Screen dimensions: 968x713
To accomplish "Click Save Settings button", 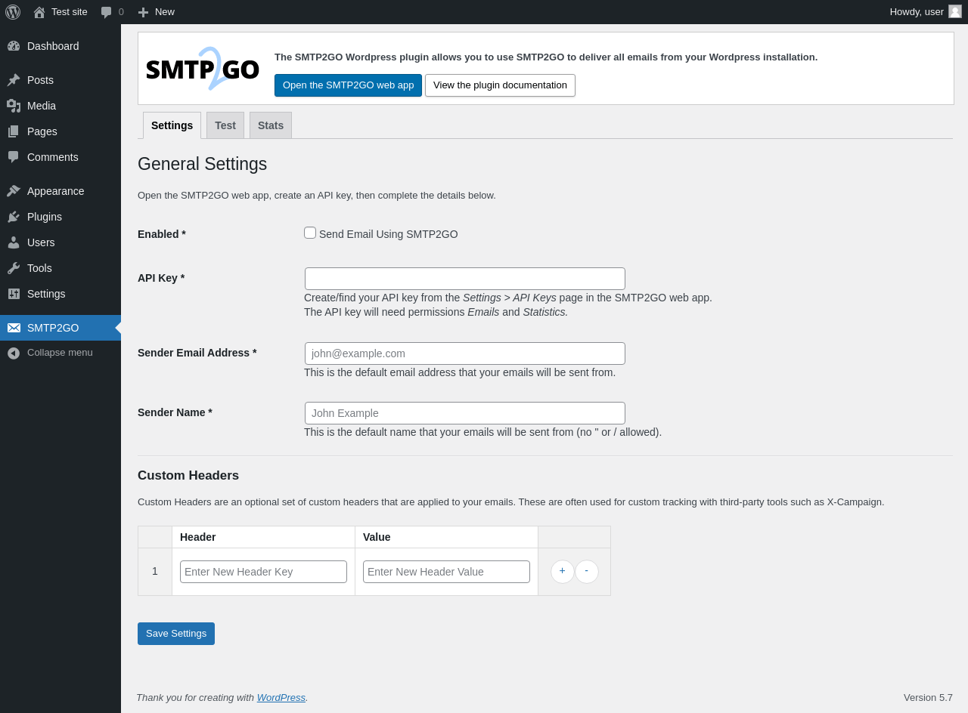I will point(176,634).
